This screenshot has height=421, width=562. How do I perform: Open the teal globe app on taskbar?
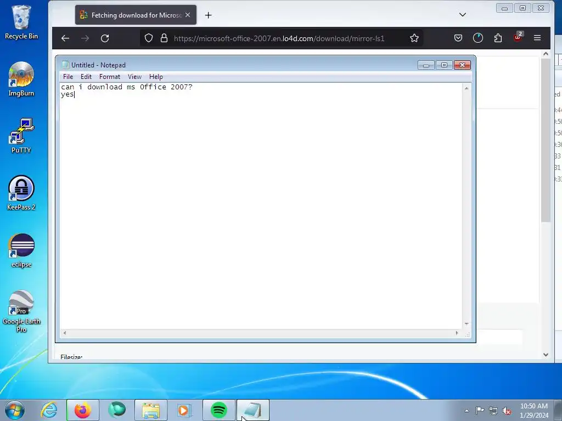point(117,410)
